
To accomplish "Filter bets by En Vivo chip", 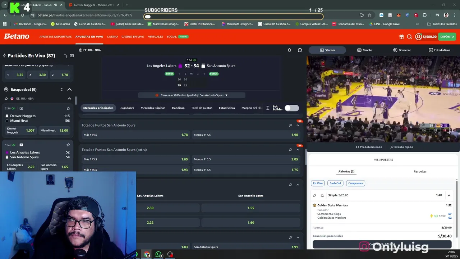I will tap(318, 183).
